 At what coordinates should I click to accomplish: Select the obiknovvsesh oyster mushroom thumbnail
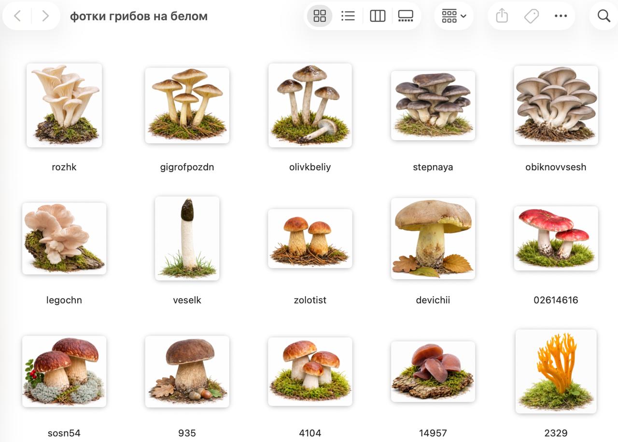[556, 105]
